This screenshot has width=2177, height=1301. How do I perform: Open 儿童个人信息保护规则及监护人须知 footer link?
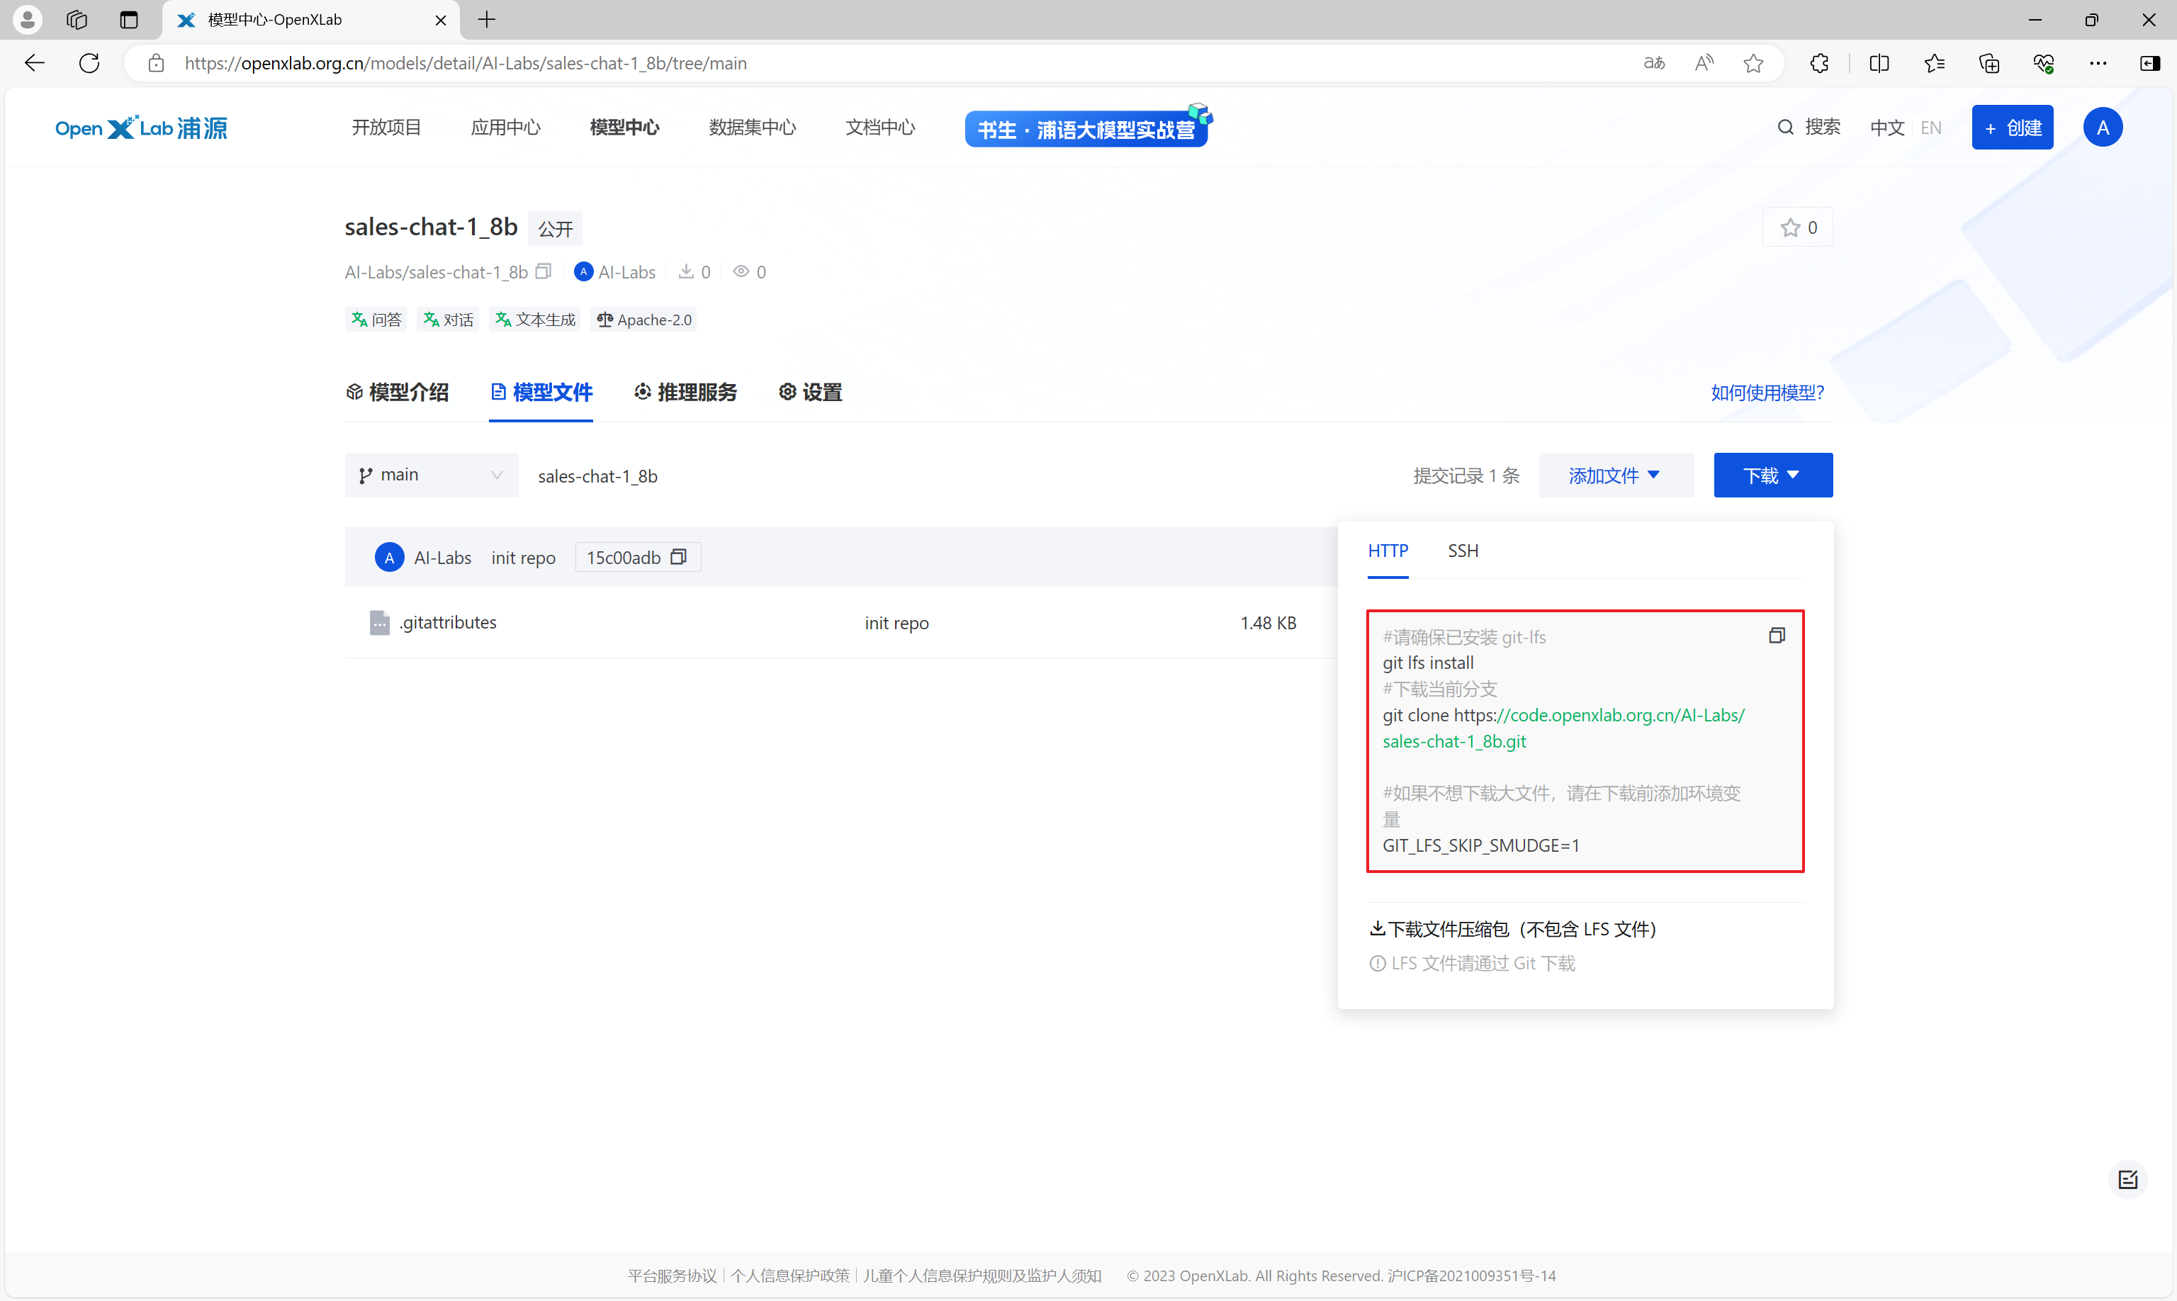(x=982, y=1275)
